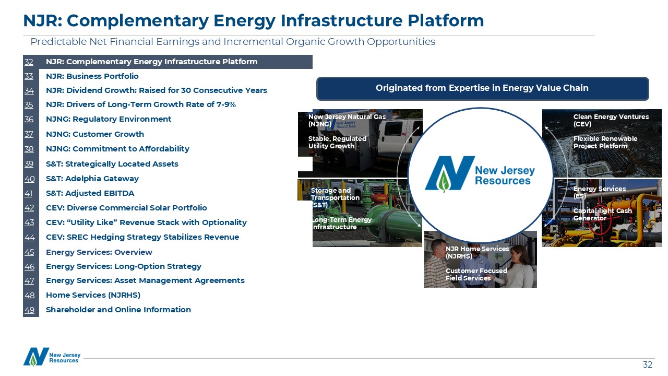The image size is (668, 376).
Task: Go to the NJR: Dividend Growth slide link
Action: 156,90
